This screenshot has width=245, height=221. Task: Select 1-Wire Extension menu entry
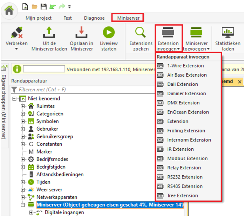tap(185, 66)
